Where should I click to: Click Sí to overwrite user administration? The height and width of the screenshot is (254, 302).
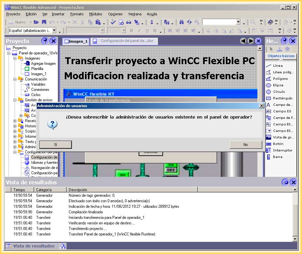click(x=55, y=145)
